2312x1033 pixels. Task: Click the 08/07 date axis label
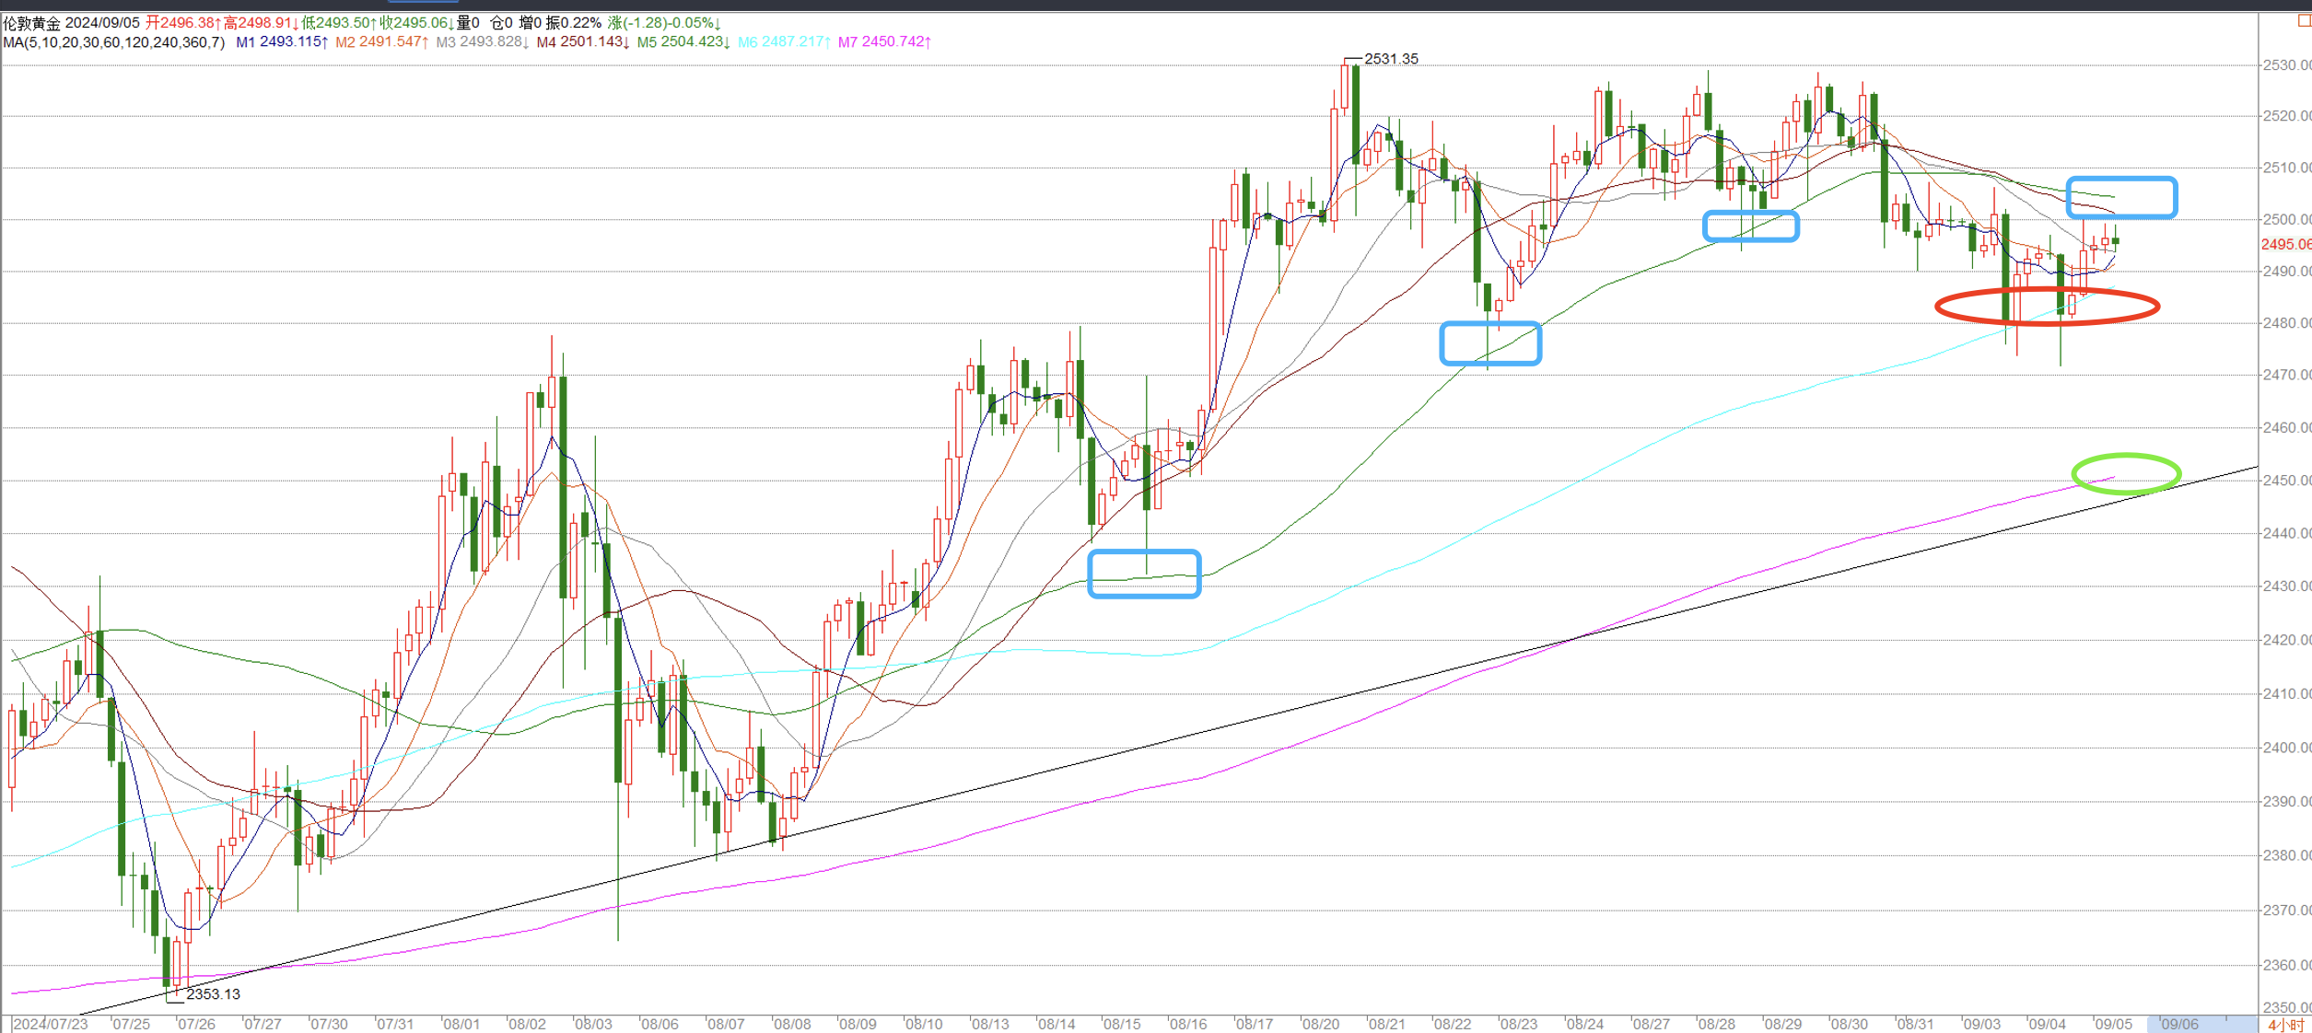pyautogui.click(x=725, y=1025)
